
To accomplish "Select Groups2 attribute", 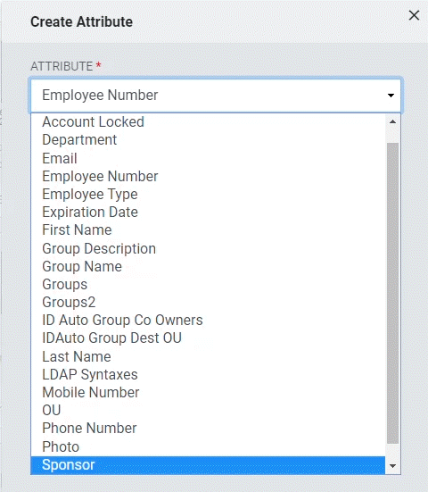I will point(208,302).
